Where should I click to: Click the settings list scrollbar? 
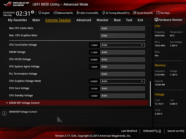tap(150, 94)
